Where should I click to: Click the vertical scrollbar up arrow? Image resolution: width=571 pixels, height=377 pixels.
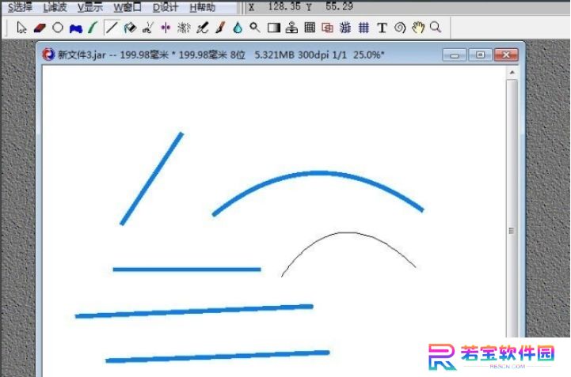(512, 73)
